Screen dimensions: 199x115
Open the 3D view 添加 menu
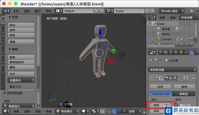tap(38, 111)
